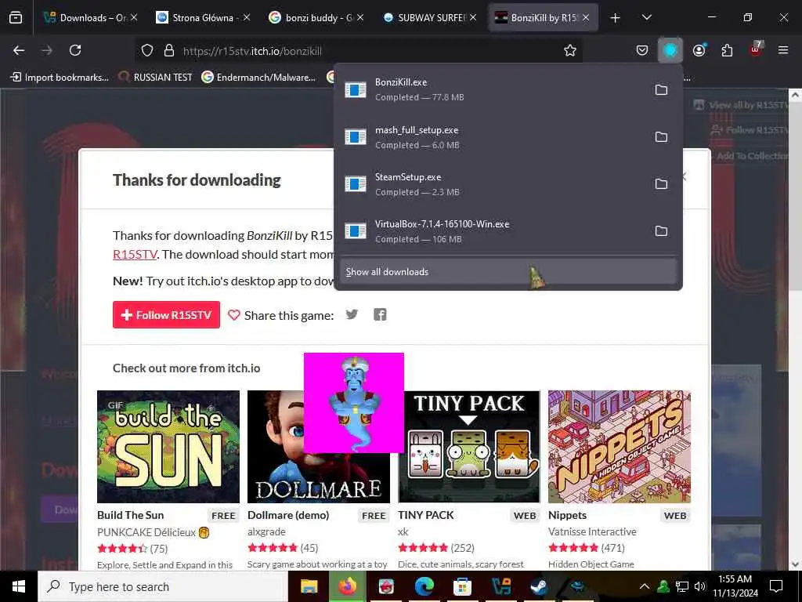Open PUNKCAKE Délicieux author link
The image size is (802, 602).
point(146,532)
